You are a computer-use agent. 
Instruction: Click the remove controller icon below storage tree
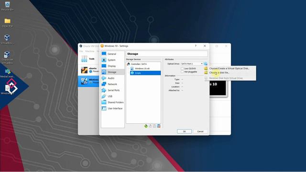tap(150, 126)
